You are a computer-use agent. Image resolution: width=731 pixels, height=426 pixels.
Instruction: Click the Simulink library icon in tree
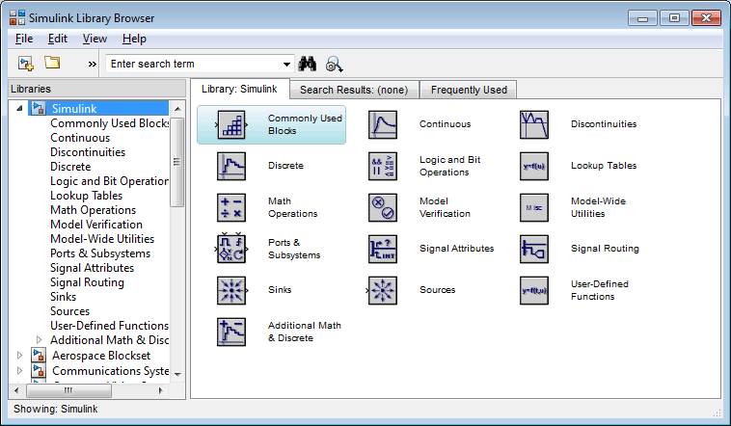tap(39, 108)
